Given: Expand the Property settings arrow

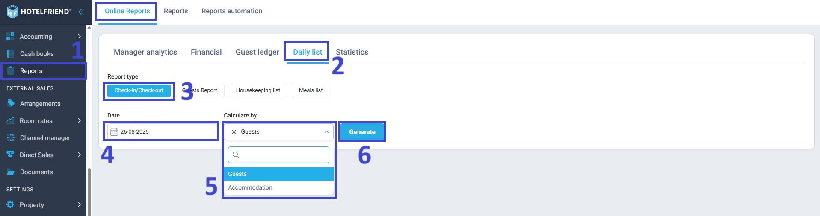Looking at the screenshot, I should pyautogui.click(x=79, y=204).
